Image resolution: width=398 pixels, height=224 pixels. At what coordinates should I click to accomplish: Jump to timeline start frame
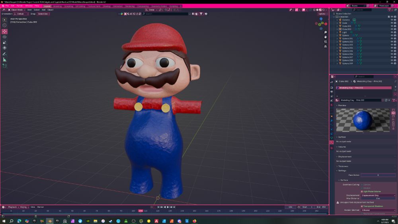click(159, 207)
